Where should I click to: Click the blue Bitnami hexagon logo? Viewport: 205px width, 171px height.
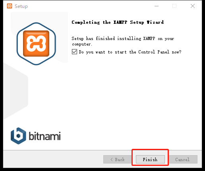[x=18, y=136]
